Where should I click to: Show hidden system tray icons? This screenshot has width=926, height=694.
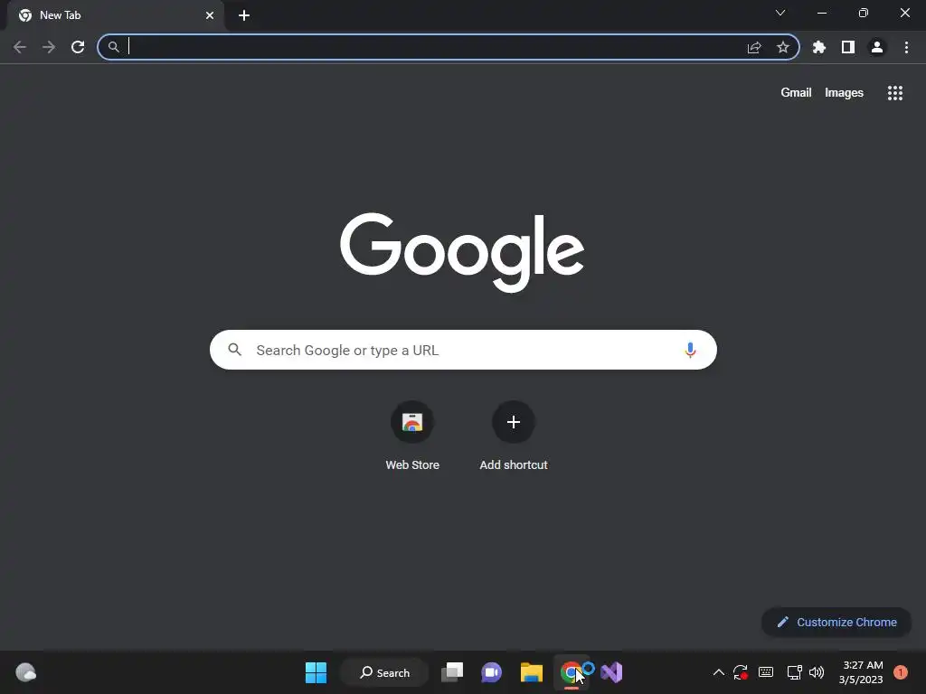719,672
